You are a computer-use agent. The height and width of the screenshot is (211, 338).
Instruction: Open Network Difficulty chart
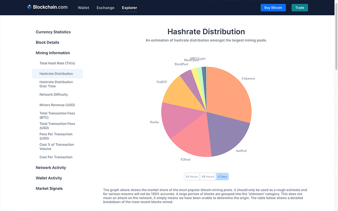click(x=54, y=95)
